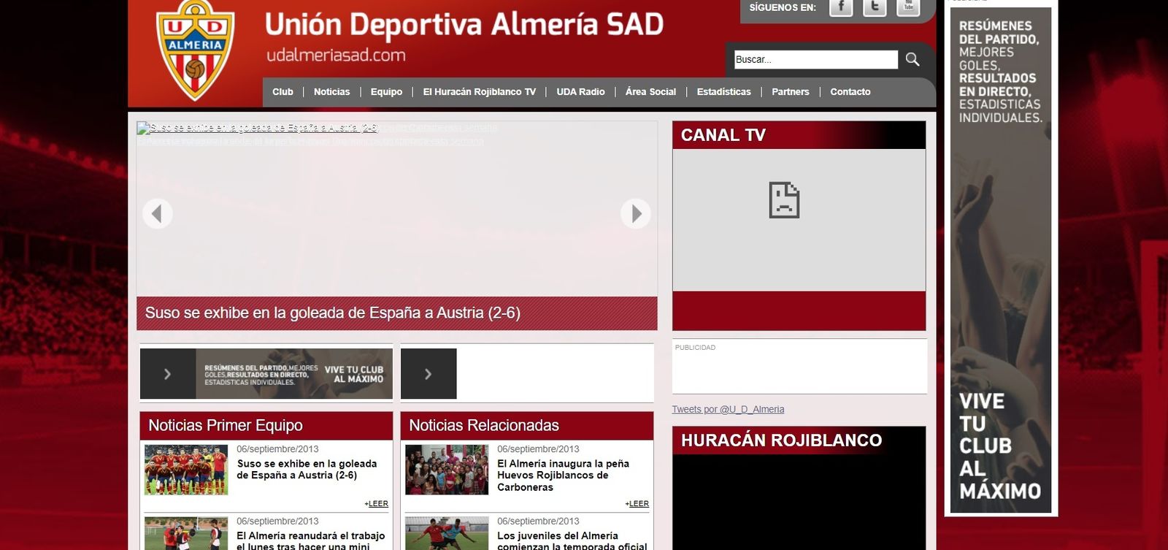Open the Noticias menu
Image resolution: width=1168 pixels, height=550 pixels.
pos(331,92)
